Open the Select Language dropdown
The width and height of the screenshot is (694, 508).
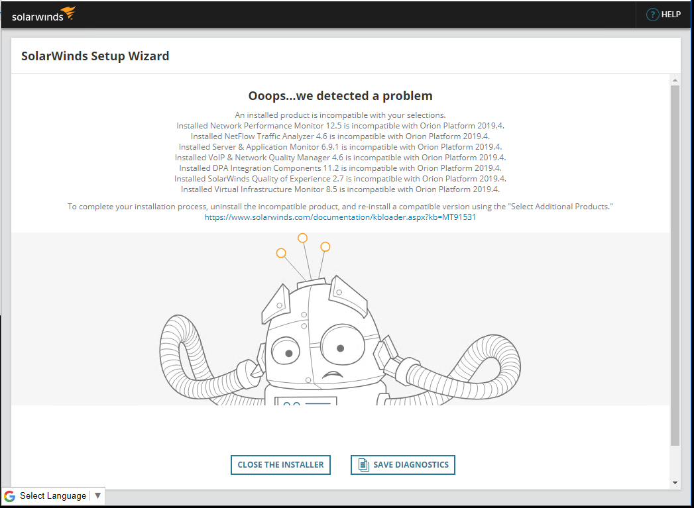[x=53, y=496]
